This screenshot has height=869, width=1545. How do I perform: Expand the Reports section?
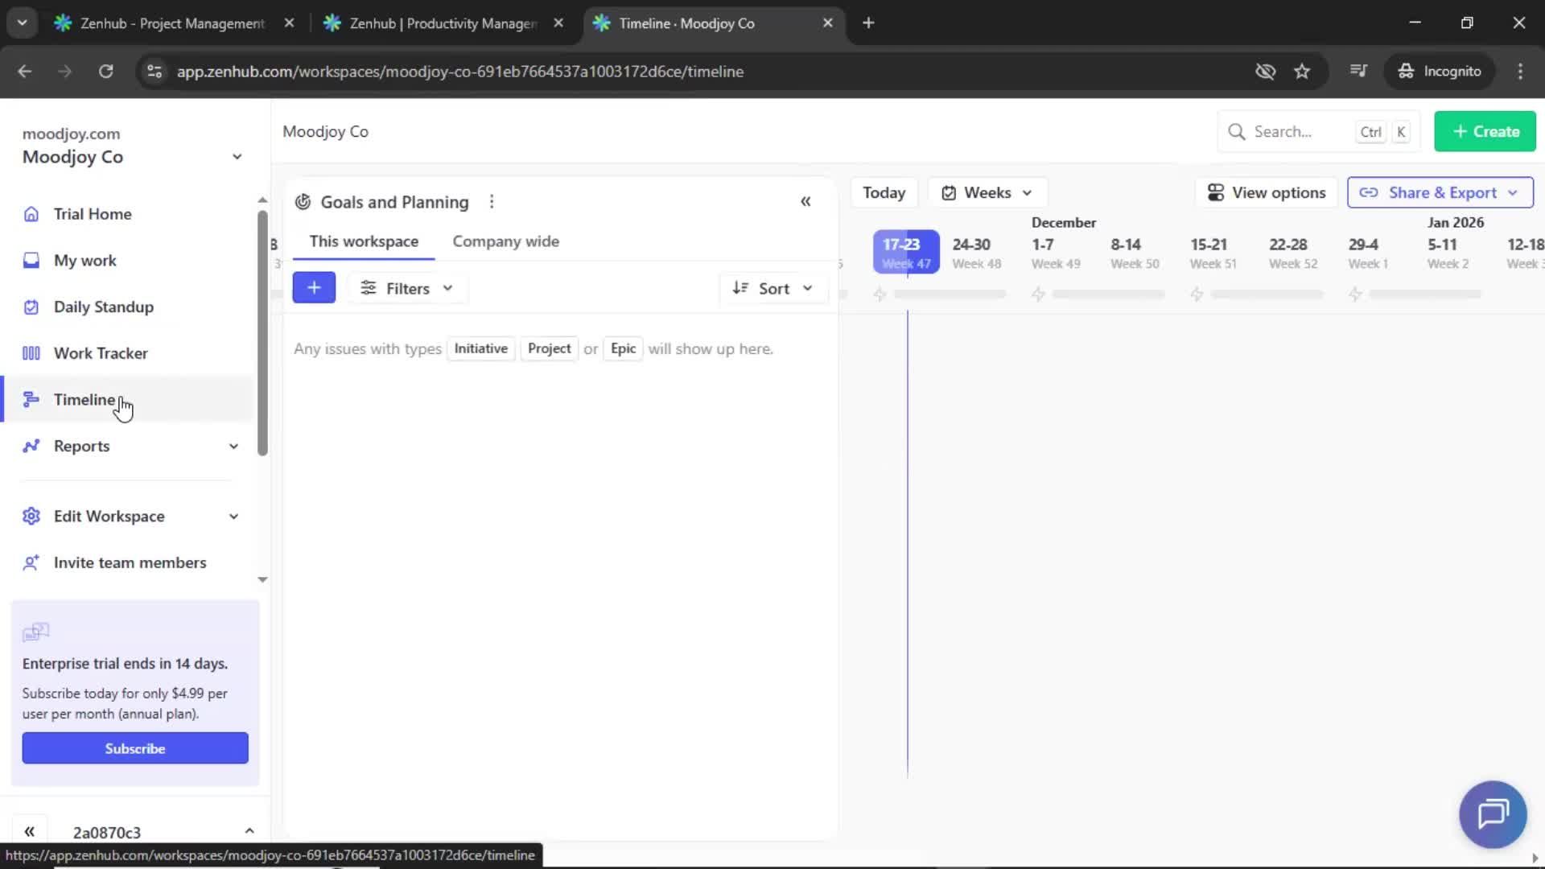233,446
